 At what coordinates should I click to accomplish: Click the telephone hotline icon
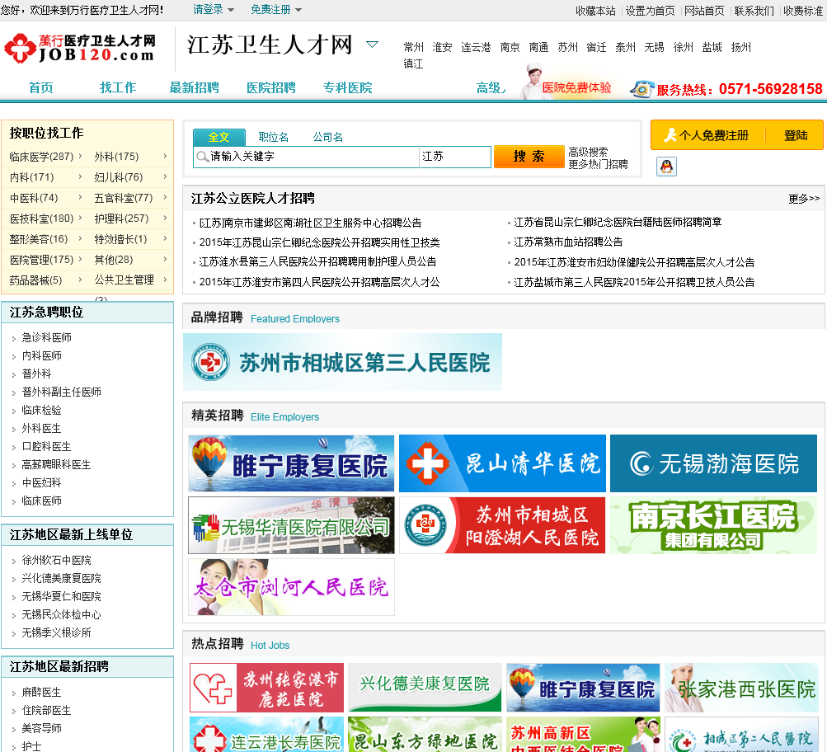point(641,88)
